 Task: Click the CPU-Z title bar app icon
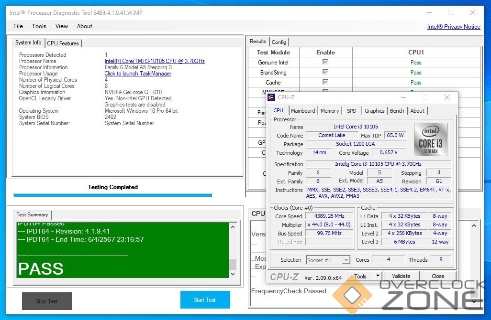click(272, 97)
